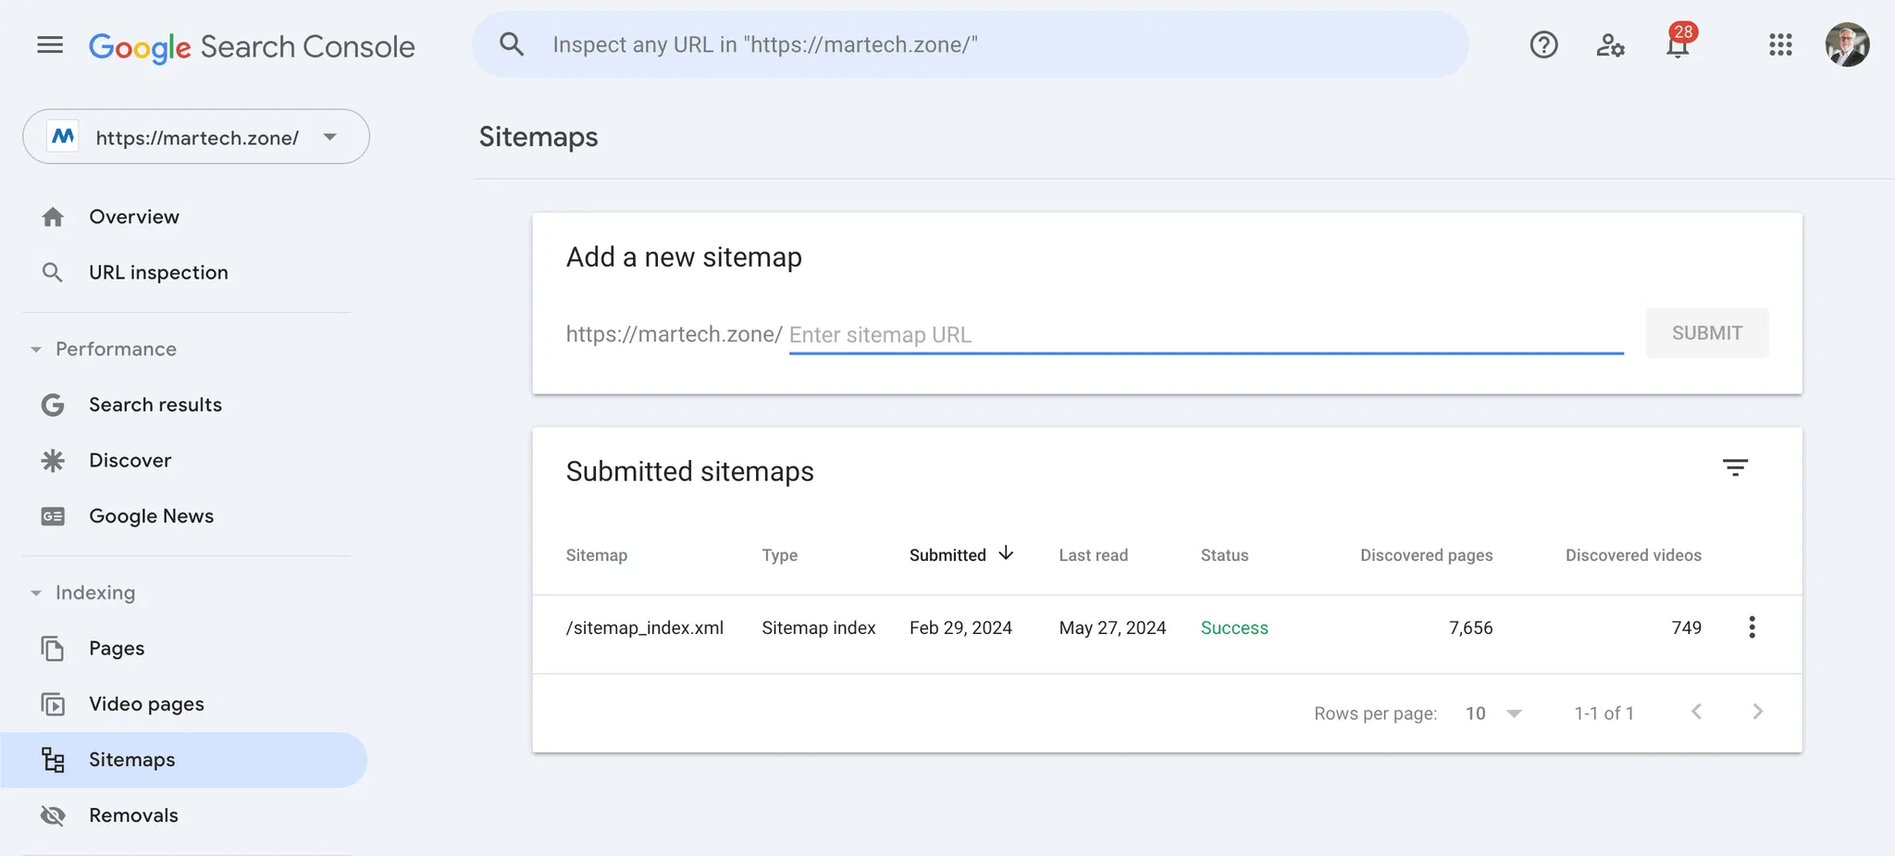
Task: Collapse the Performance section
Action: (36, 350)
